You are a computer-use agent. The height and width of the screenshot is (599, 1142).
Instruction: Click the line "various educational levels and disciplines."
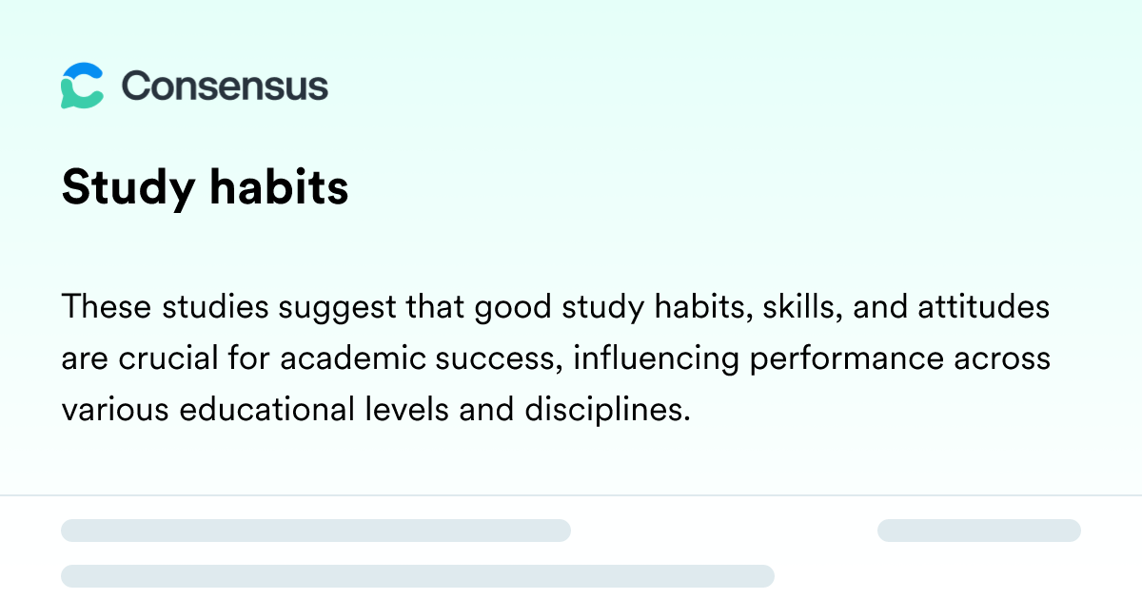[x=375, y=410]
